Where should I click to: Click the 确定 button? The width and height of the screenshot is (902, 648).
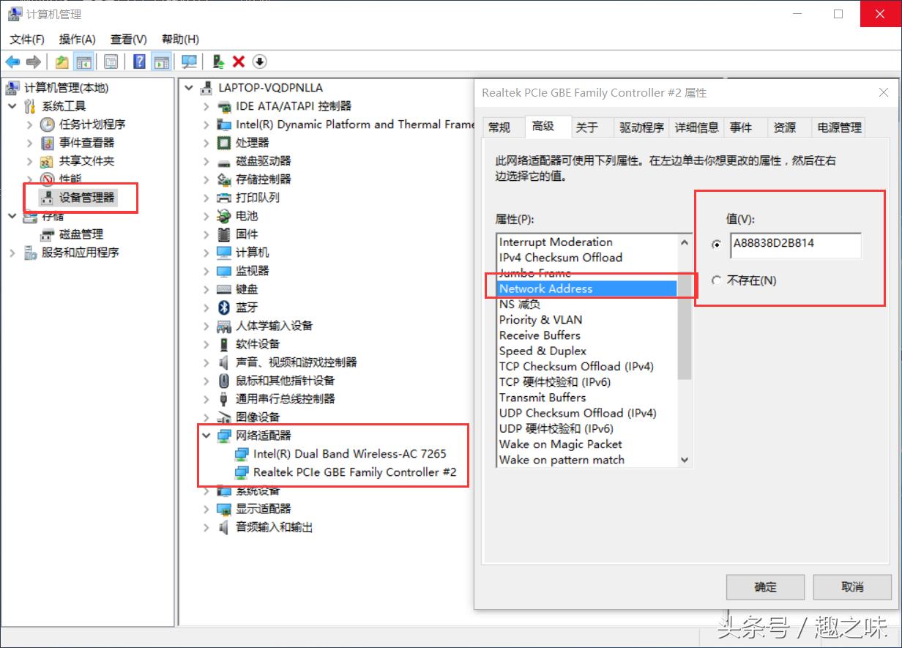click(766, 586)
